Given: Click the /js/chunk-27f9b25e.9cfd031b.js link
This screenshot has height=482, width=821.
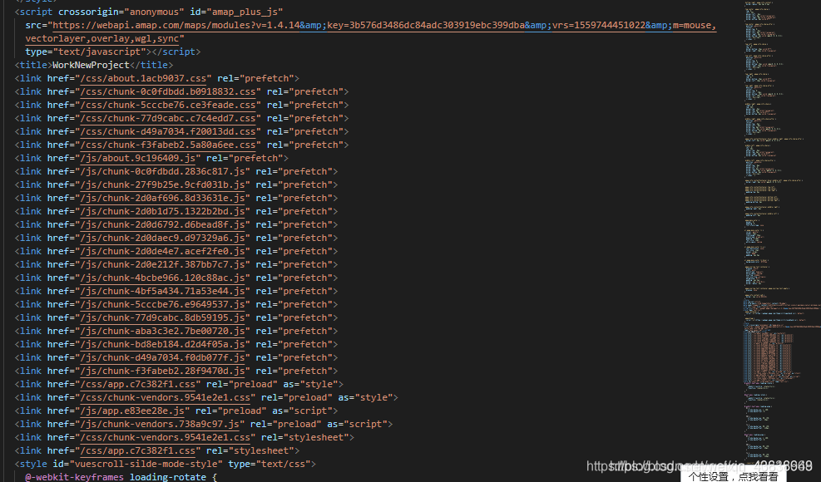Looking at the screenshot, I should click(x=161, y=184).
